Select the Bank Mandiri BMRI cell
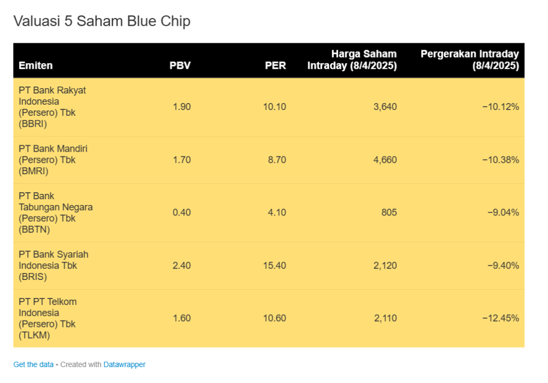This screenshot has width=548, height=383. click(53, 160)
